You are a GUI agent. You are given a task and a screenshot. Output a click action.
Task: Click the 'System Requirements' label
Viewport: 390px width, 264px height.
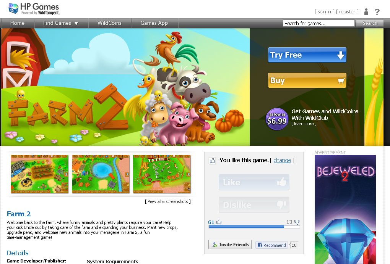click(x=112, y=261)
